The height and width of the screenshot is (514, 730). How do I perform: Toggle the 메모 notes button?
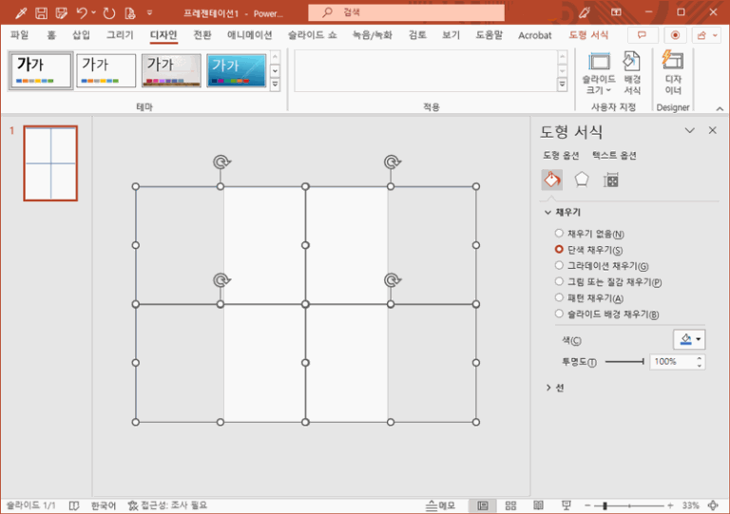pos(440,505)
